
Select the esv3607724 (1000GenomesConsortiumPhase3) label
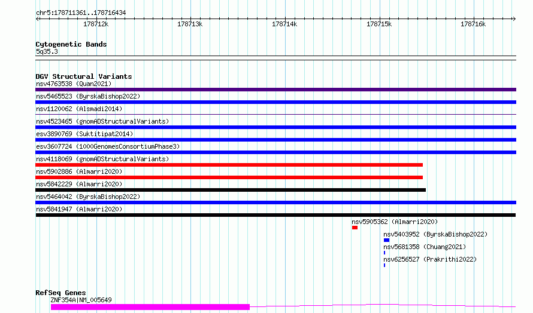pos(108,146)
